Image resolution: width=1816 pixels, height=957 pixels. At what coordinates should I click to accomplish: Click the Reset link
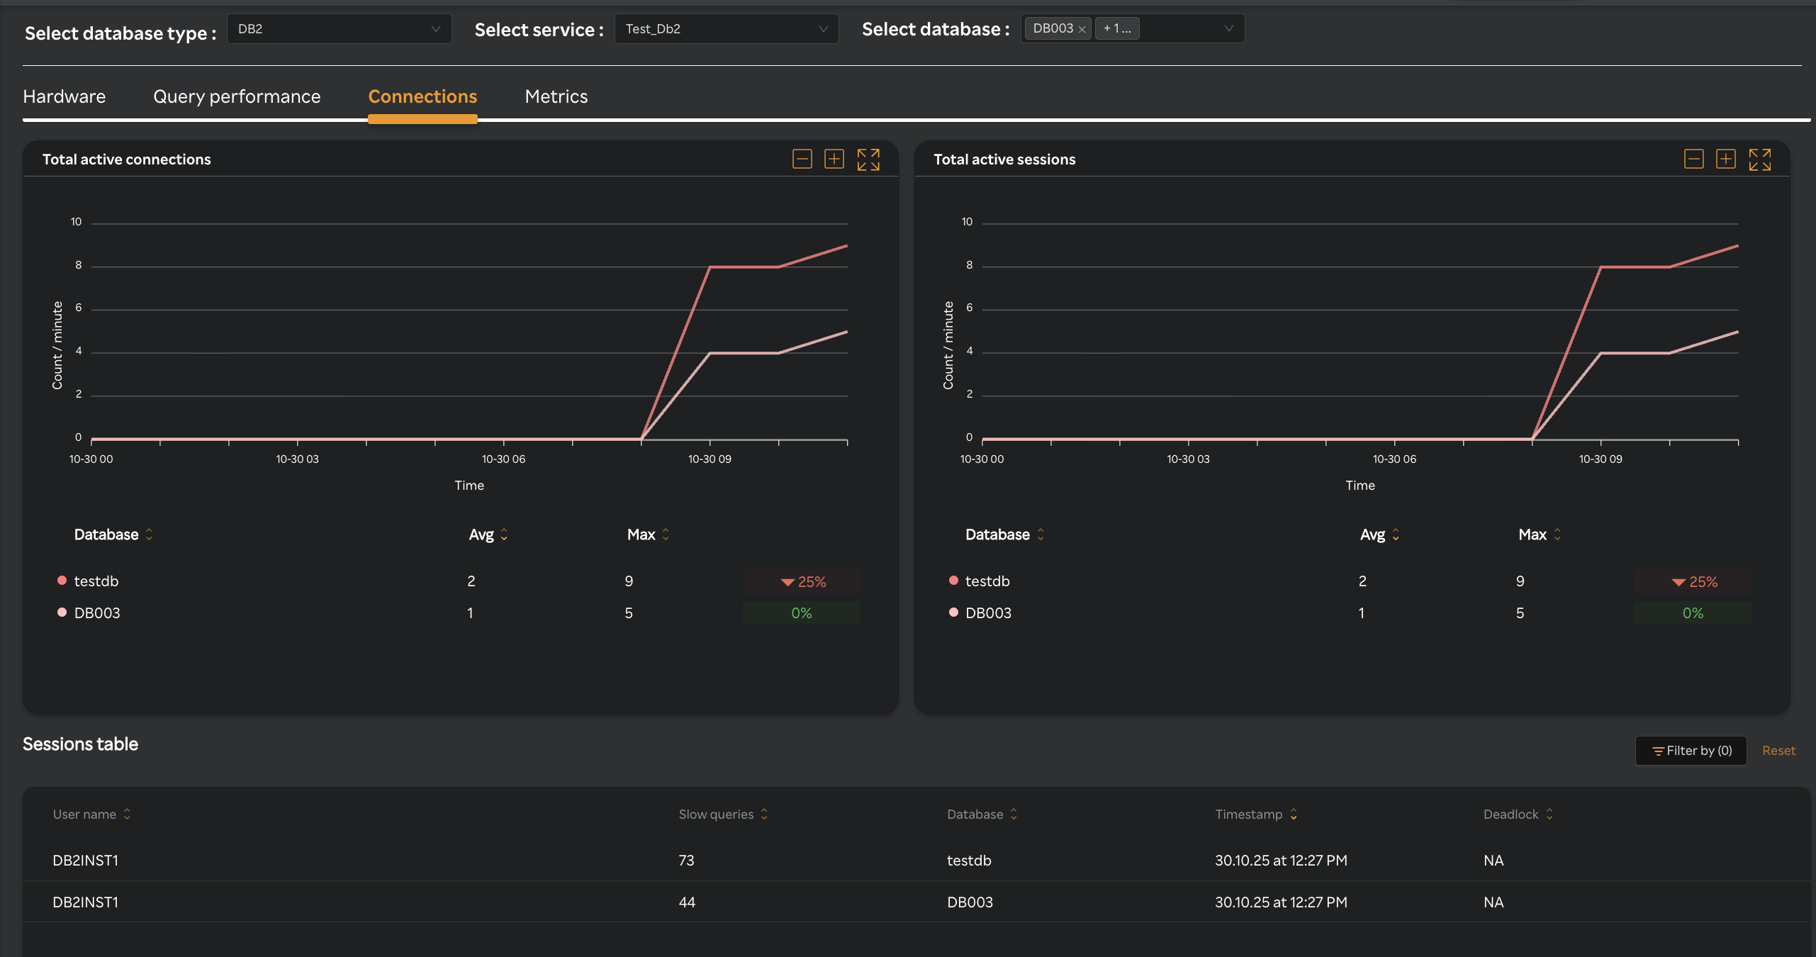click(1778, 751)
